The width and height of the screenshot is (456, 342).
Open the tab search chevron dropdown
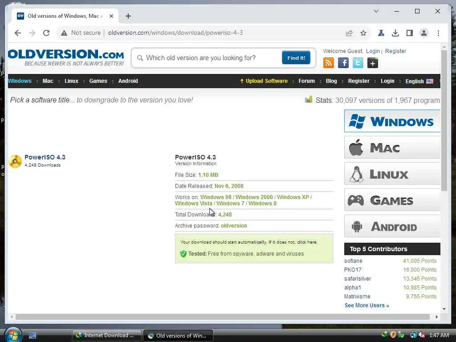click(376, 11)
